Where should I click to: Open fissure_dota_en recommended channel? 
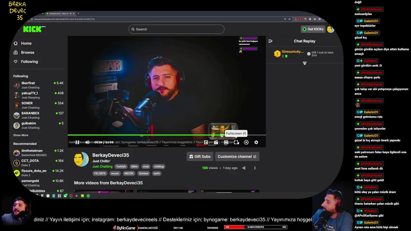tap(39, 173)
